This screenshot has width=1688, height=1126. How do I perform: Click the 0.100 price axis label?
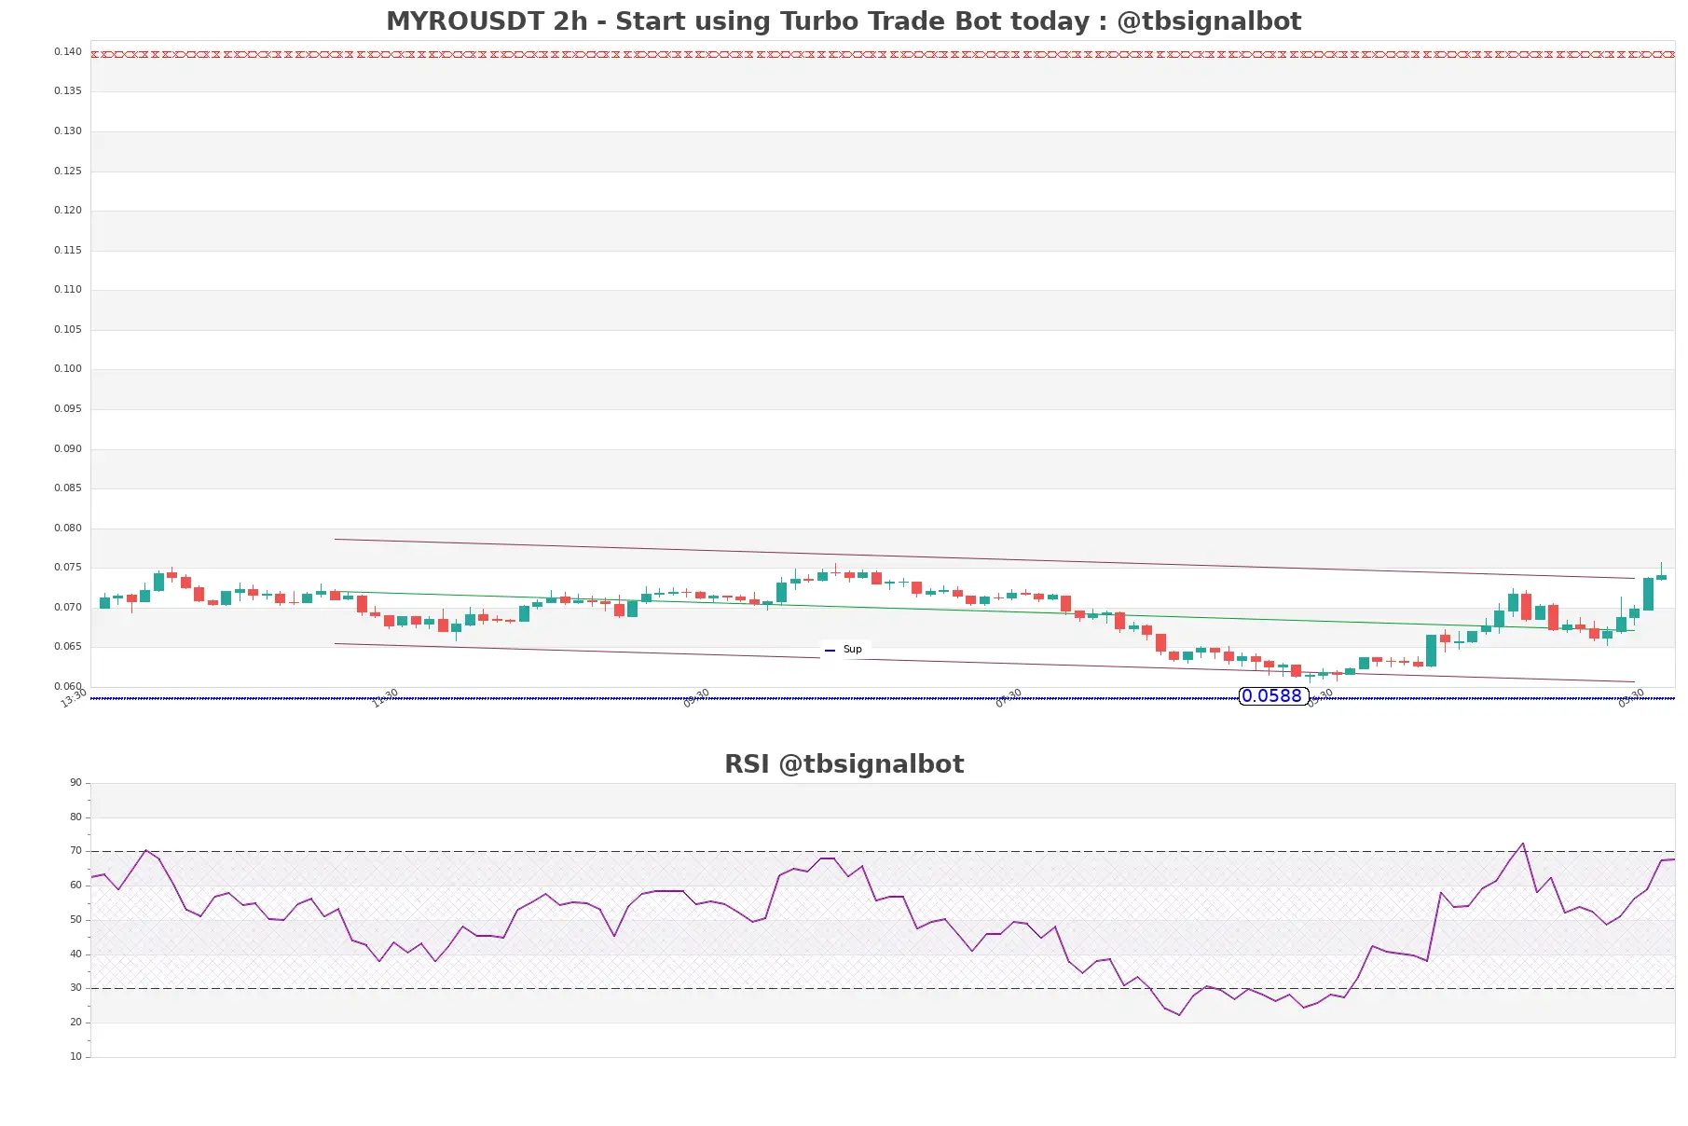(68, 369)
